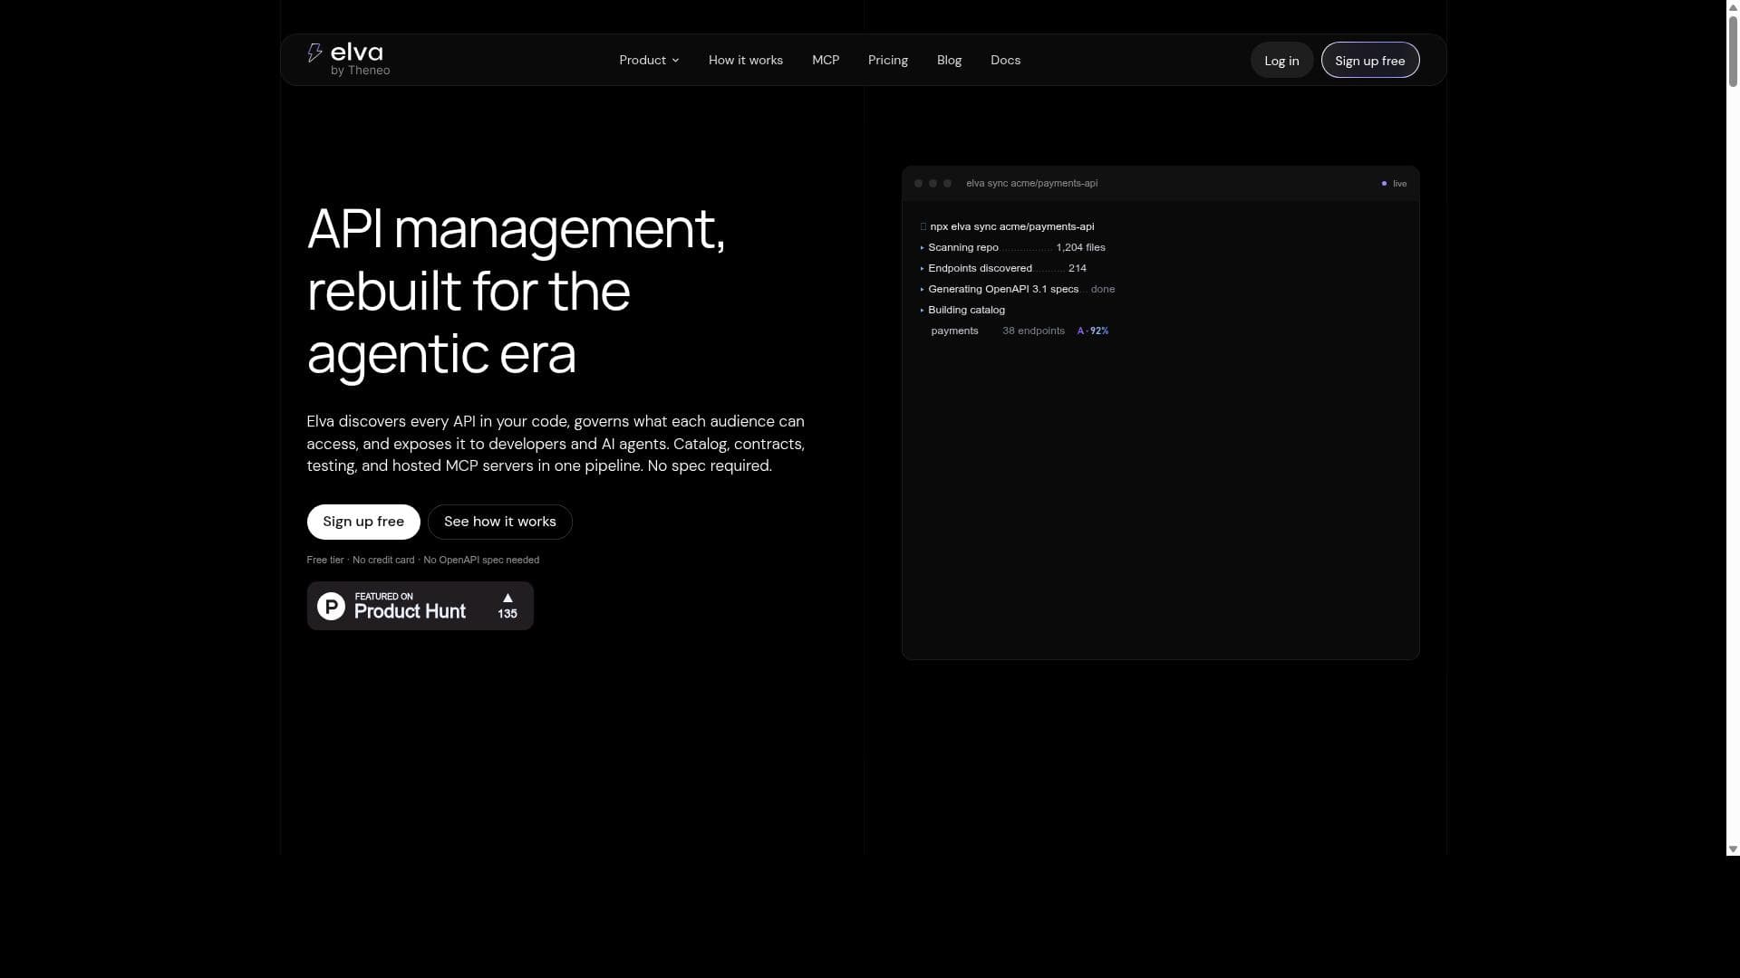Click the elva by Theneo wordmark
This screenshot has height=978, width=1740.
coord(360,59)
